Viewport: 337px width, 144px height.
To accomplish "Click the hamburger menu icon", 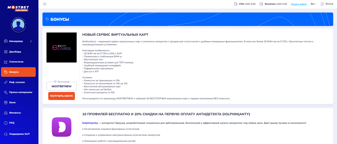I will coord(45,4).
